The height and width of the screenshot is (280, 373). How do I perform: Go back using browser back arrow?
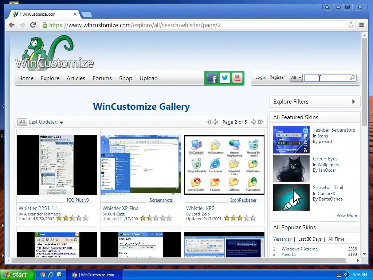point(12,25)
